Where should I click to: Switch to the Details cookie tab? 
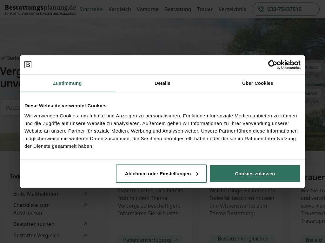point(162,83)
